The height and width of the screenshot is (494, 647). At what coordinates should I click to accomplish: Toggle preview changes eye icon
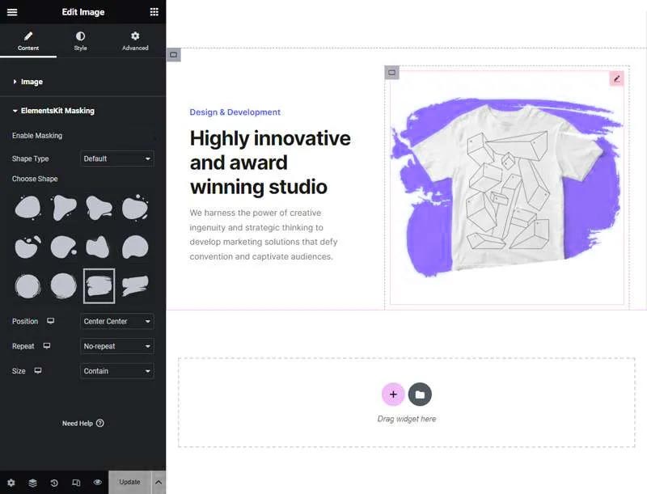point(97,483)
